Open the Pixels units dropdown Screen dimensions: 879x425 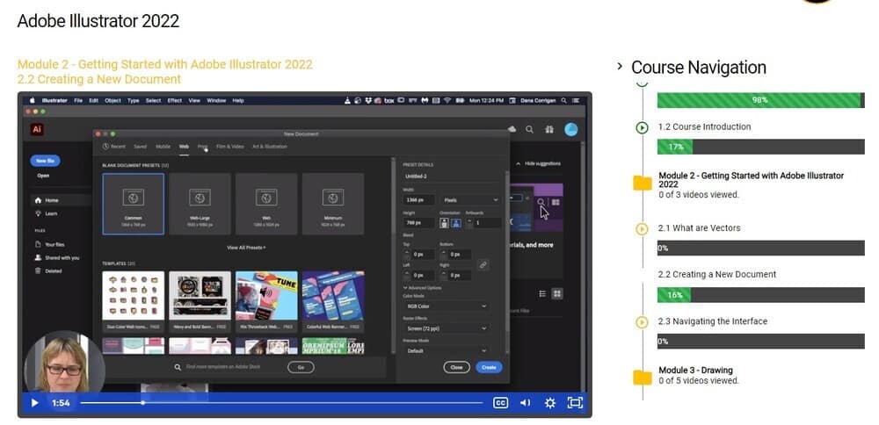point(469,200)
